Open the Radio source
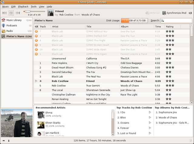Viewport: 194px width, 144px height. coord(10,31)
